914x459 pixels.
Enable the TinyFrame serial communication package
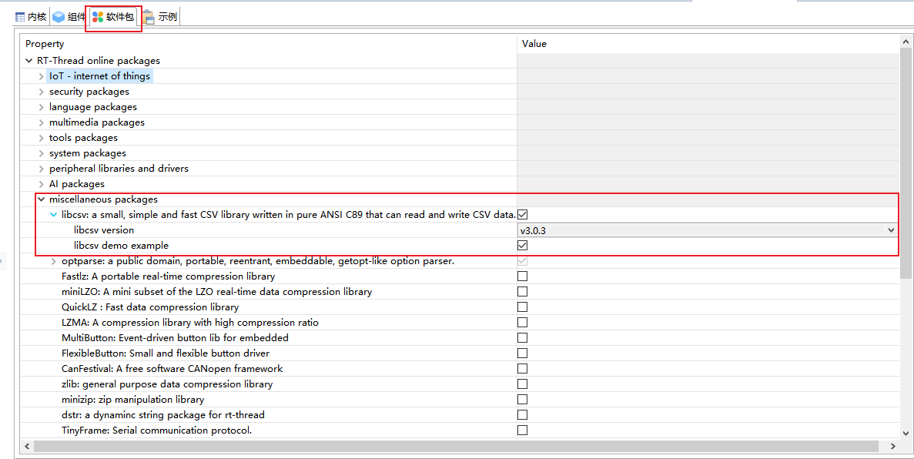coord(522,430)
